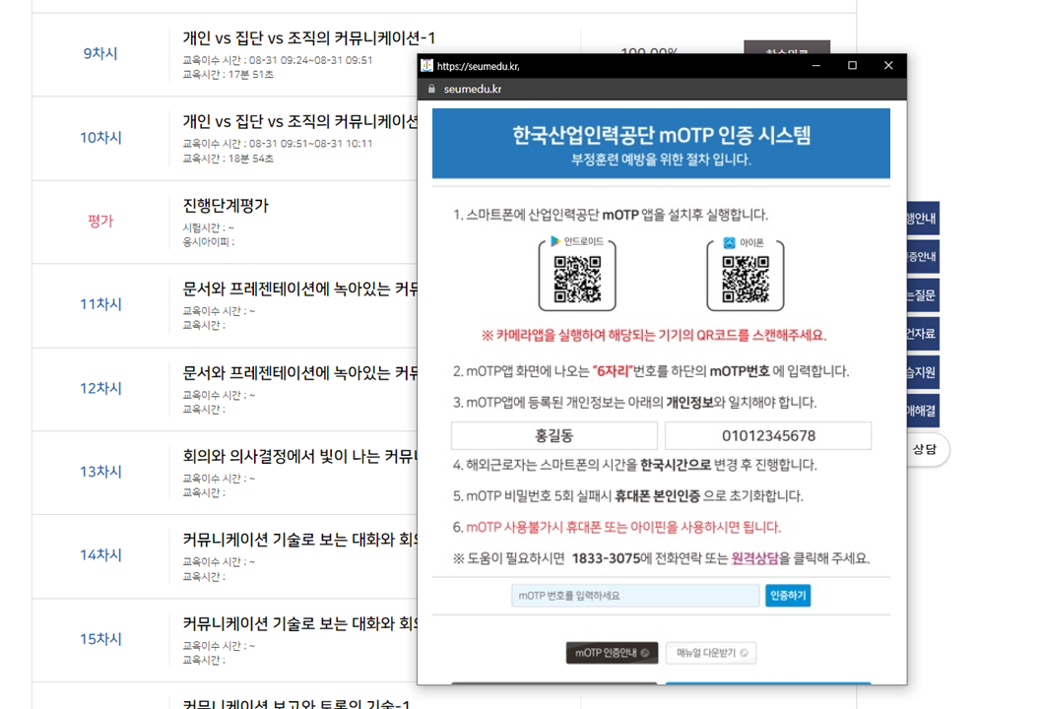Click the red QR코드 scan notice text
The image size is (1043, 709).
click(x=654, y=335)
